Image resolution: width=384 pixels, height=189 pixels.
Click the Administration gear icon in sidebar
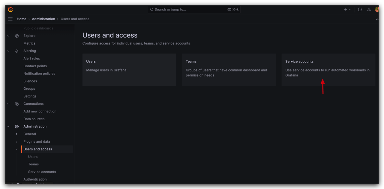click(17, 126)
